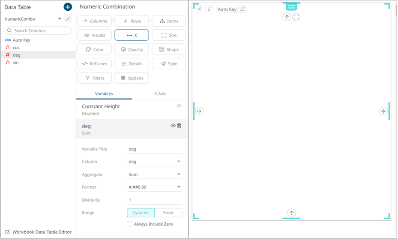Image resolution: width=398 pixels, height=239 pixels.
Task: Click the top vertical resize handle icon
Action: click(x=287, y=17)
